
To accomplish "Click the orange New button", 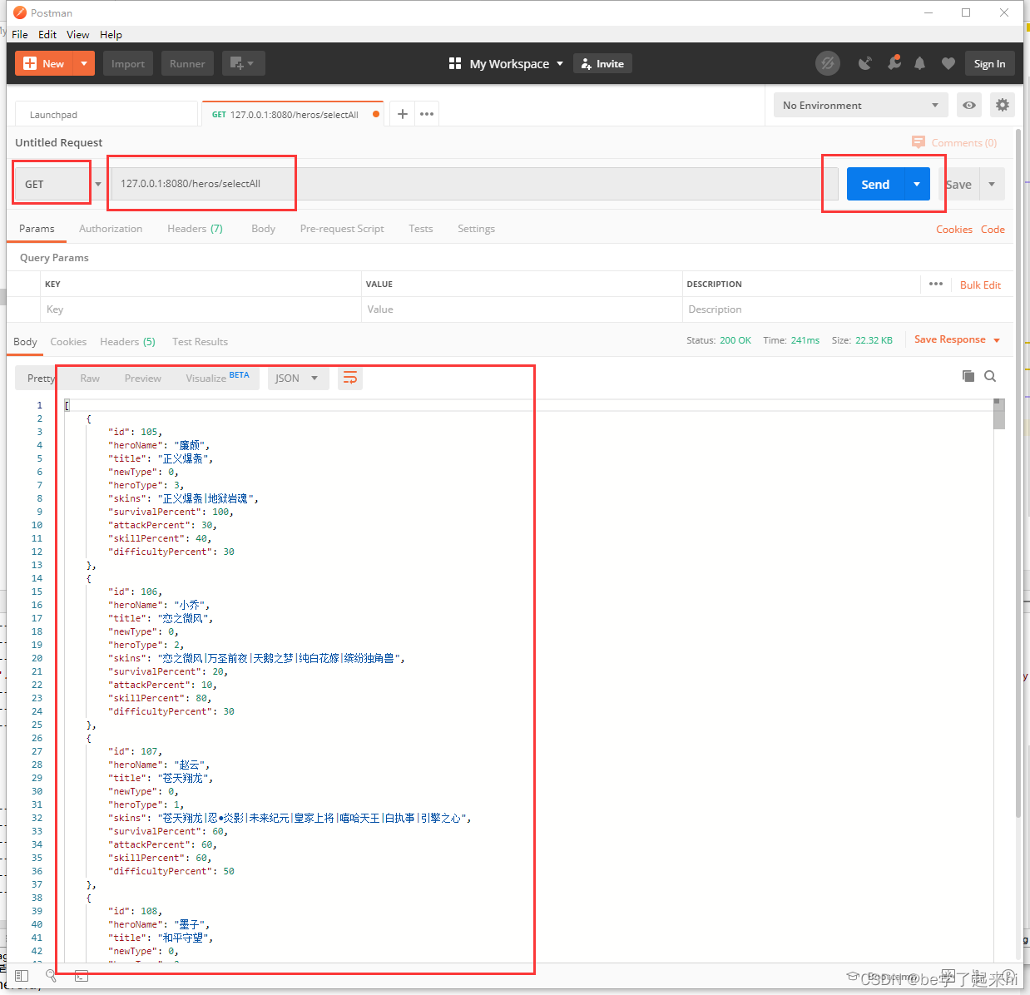I will (45, 63).
